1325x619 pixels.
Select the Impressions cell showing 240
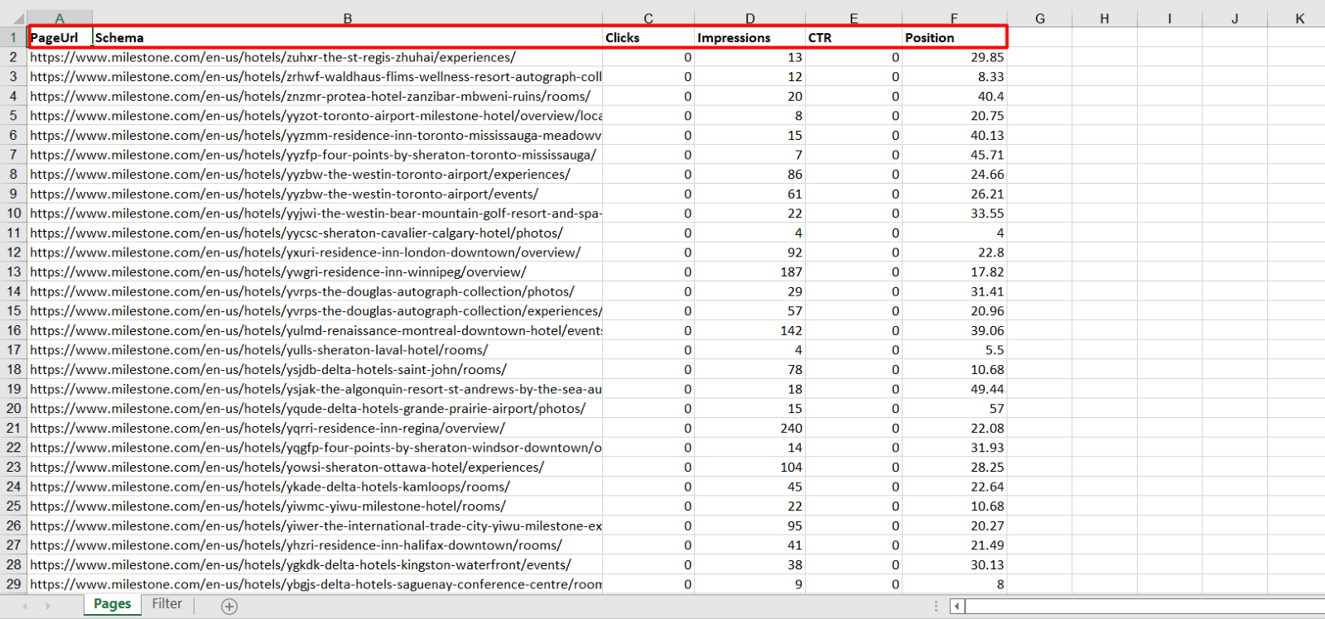pyautogui.click(x=749, y=428)
